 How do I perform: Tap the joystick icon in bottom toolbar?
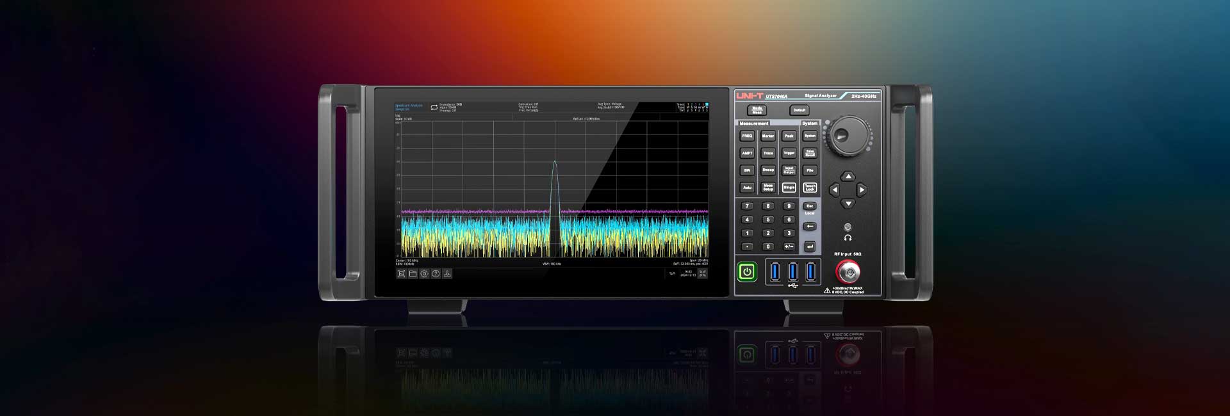coord(447,274)
